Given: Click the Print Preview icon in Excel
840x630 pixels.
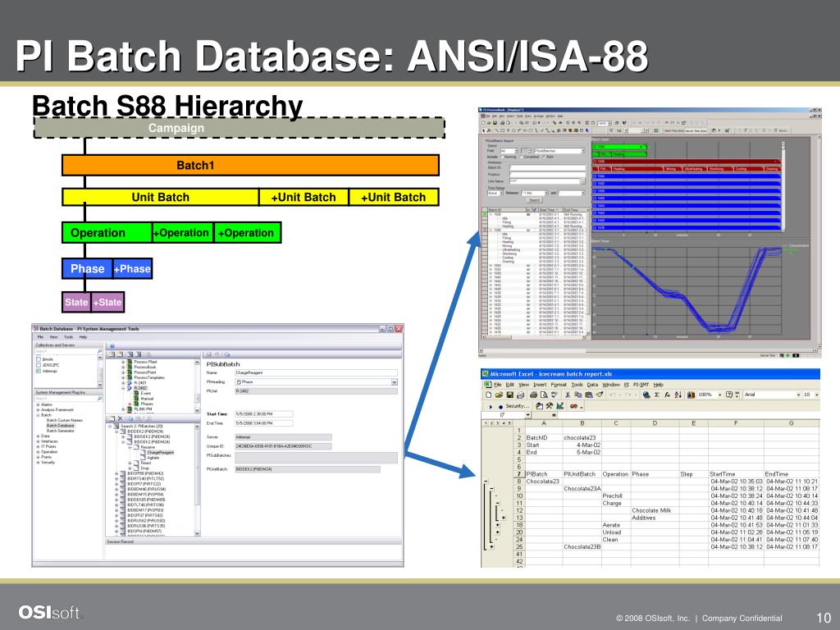Looking at the screenshot, I should click(544, 395).
